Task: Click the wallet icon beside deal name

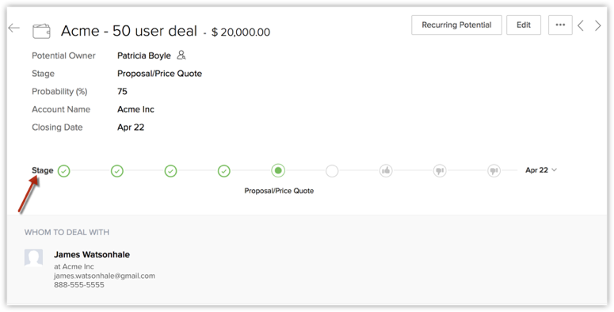Action: pos(41,31)
